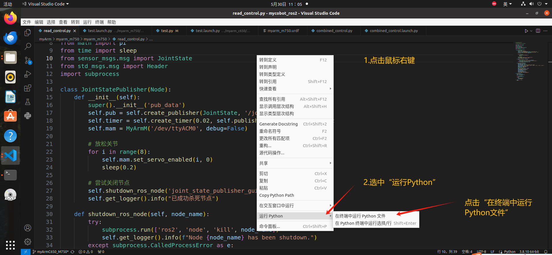Screen dimensions: 552x255
Task: Choose 在终端中运行 Python 文件
Action: pos(376,216)
